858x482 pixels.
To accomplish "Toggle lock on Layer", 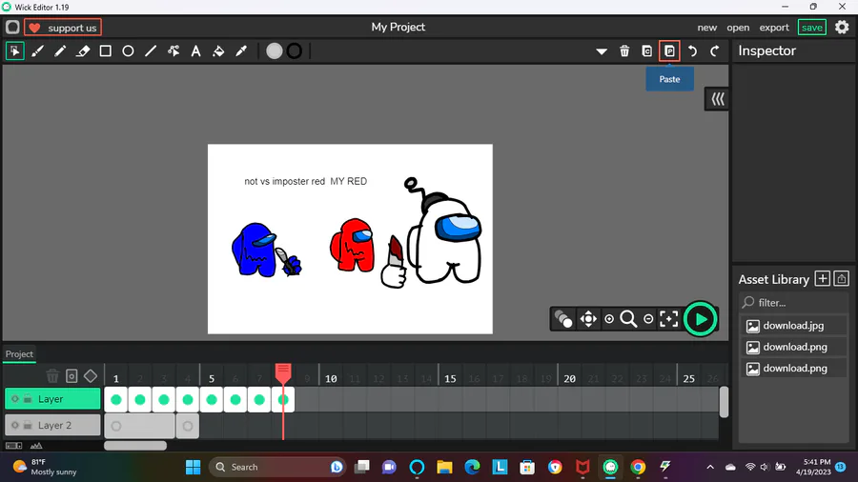I will coord(28,399).
